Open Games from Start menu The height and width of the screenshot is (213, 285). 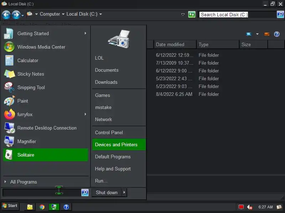103,95
